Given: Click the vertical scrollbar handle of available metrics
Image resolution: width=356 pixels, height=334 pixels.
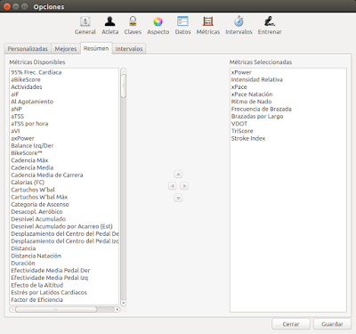Looking at the screenshot, I should click(x=124, y=86).
